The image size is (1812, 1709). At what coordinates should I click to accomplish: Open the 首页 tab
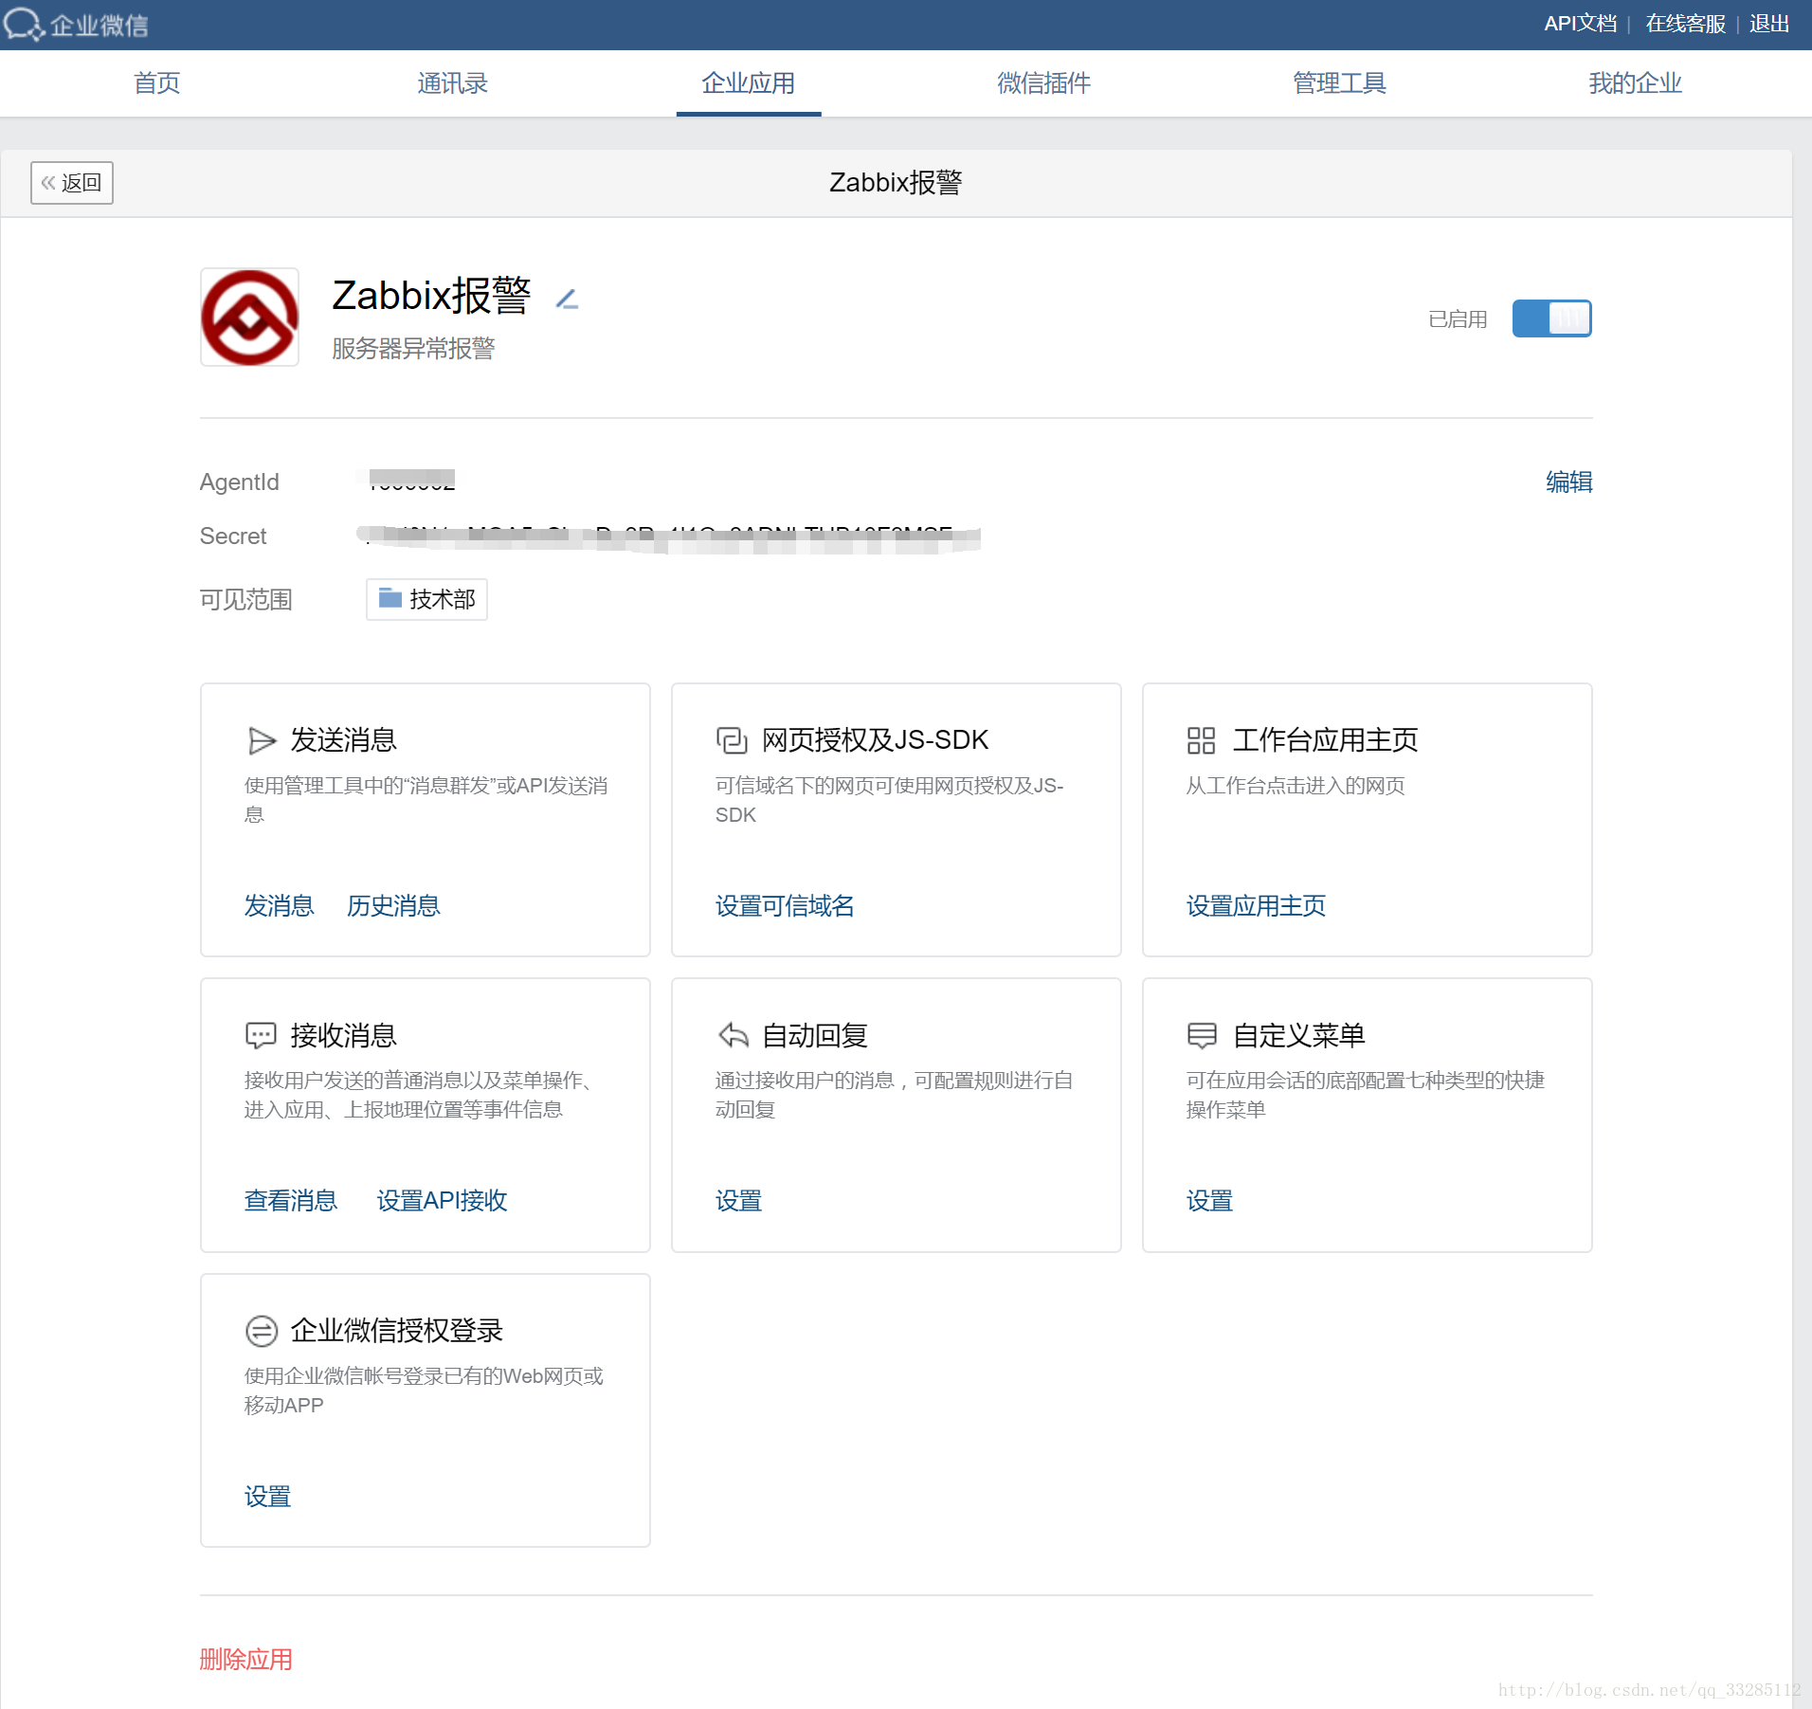tap(157, 83)
